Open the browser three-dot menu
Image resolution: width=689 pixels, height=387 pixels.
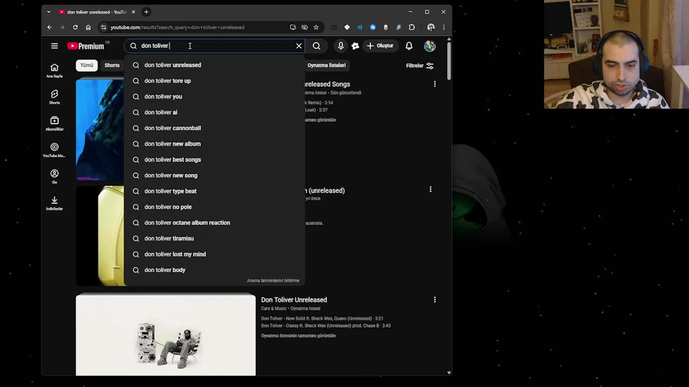click(x=444, y=27)
